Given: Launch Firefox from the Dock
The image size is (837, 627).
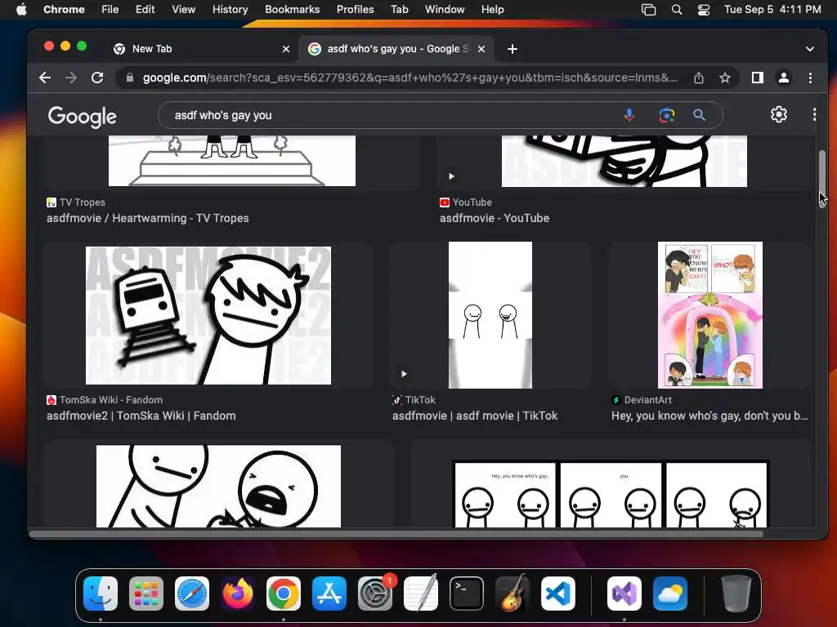Looking at the screenshot, I should click(238, 594).
